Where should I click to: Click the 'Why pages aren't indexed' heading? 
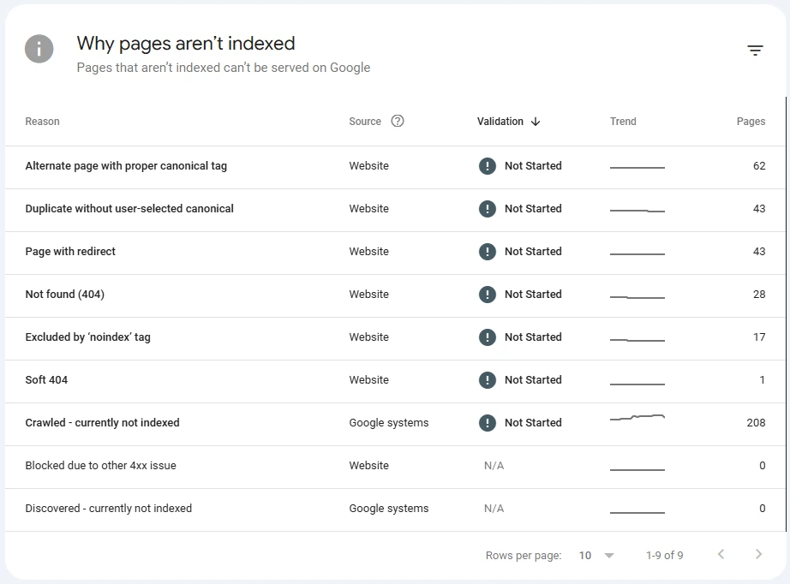186,44
